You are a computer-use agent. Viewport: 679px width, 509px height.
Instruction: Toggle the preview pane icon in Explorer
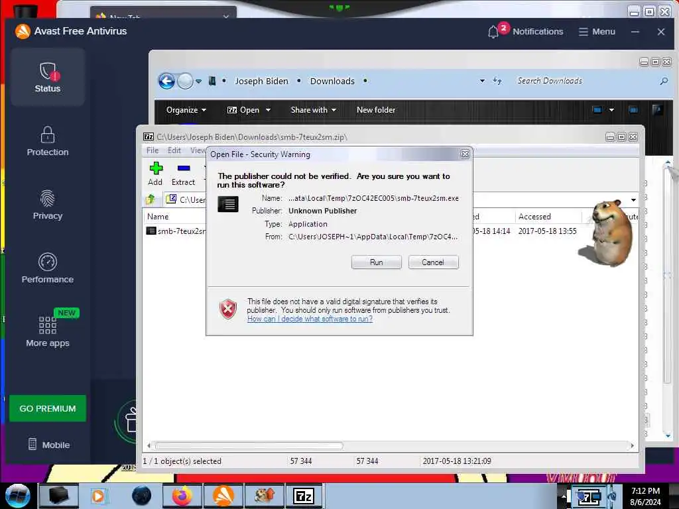[x=633, y=110]
